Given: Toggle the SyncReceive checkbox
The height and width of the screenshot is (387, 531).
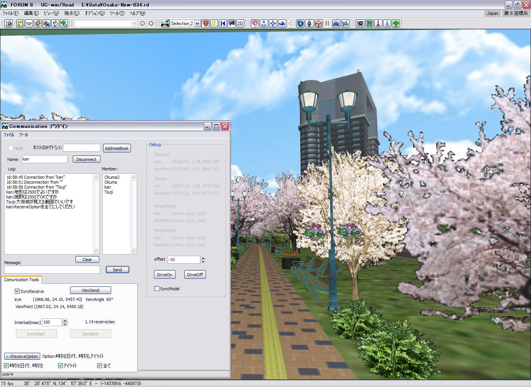Looking at the screenshot, I should tap(17, 291).
